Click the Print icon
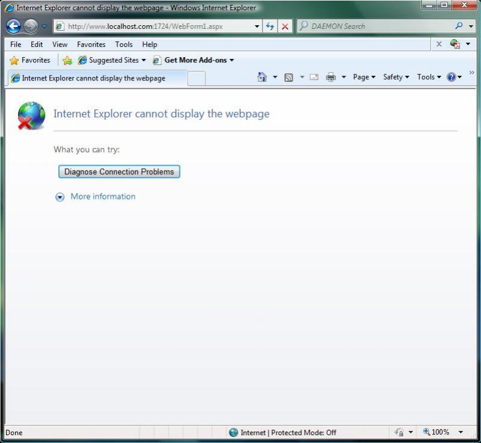Viewport: 481px width, 443px height. [330, 77]
